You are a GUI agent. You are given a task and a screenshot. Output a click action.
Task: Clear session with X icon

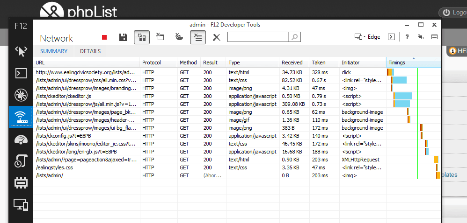217,37
